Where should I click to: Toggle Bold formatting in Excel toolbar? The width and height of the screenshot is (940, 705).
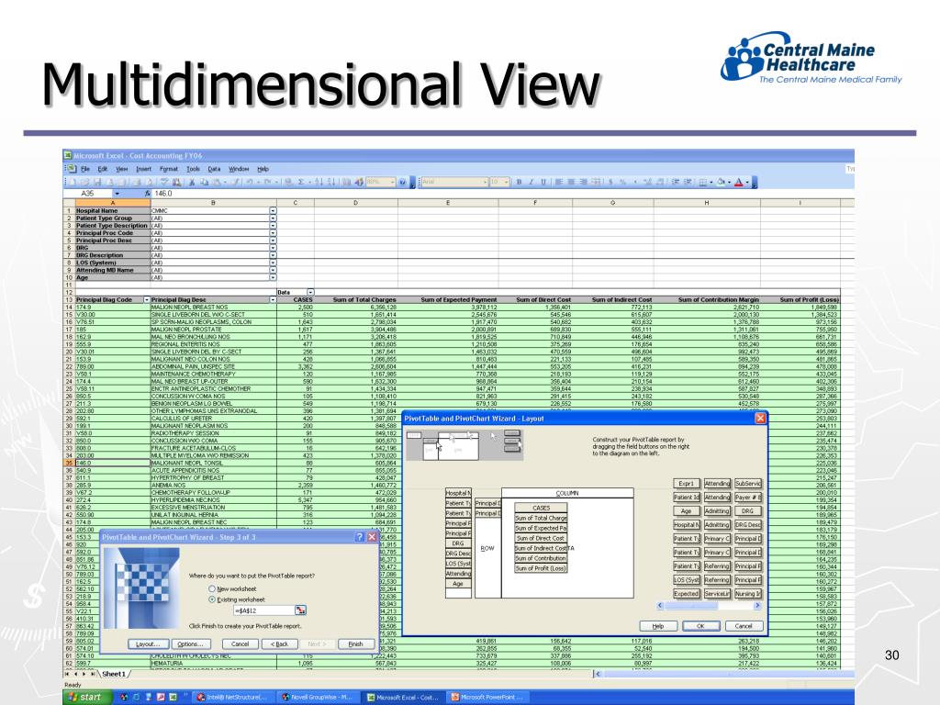click(520, 182)
